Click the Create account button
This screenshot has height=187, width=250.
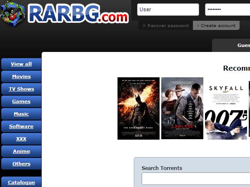(x=216, y=25)
